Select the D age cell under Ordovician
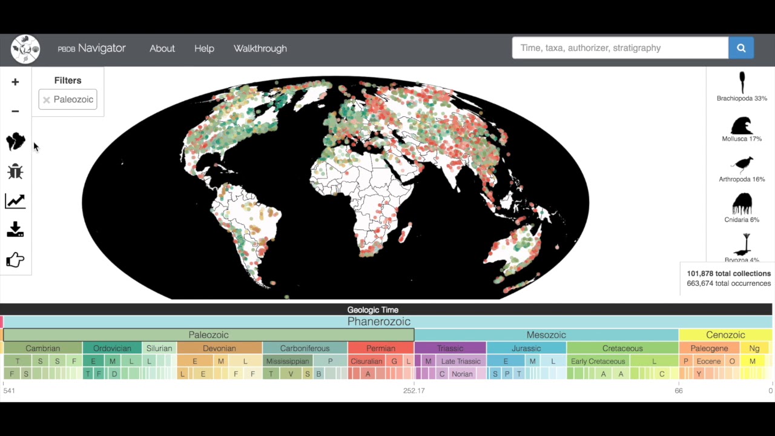 pyautogui.click(x=114, y=374)
